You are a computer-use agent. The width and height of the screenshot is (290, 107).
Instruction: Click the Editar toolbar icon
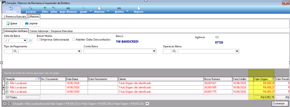54,8
